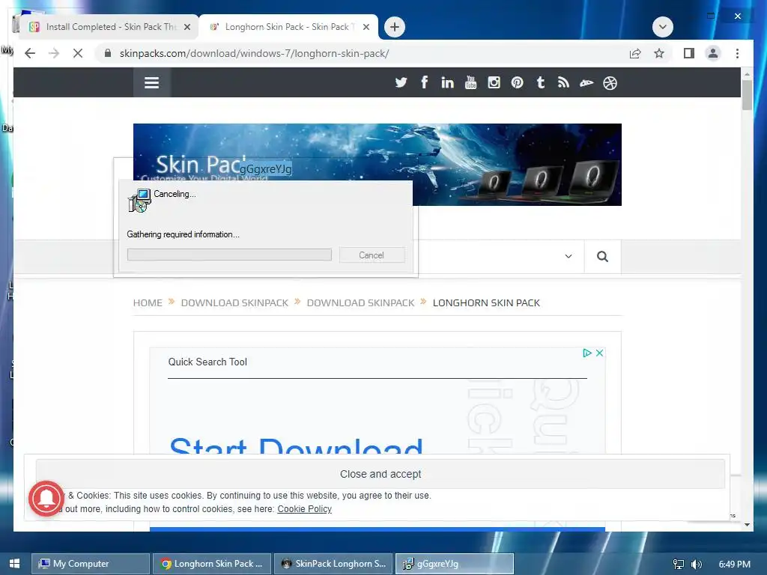Click the taskbar clock 6:49 PM

coord(734,565)
